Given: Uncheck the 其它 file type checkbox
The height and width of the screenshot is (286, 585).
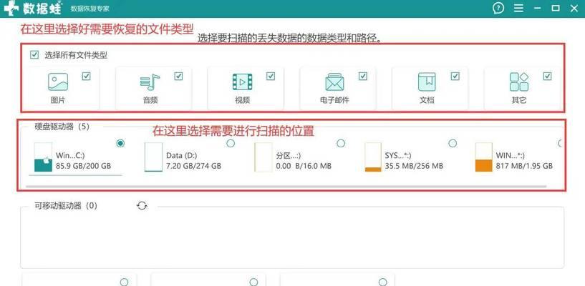Looking at the screenshot, I should 547,77.
